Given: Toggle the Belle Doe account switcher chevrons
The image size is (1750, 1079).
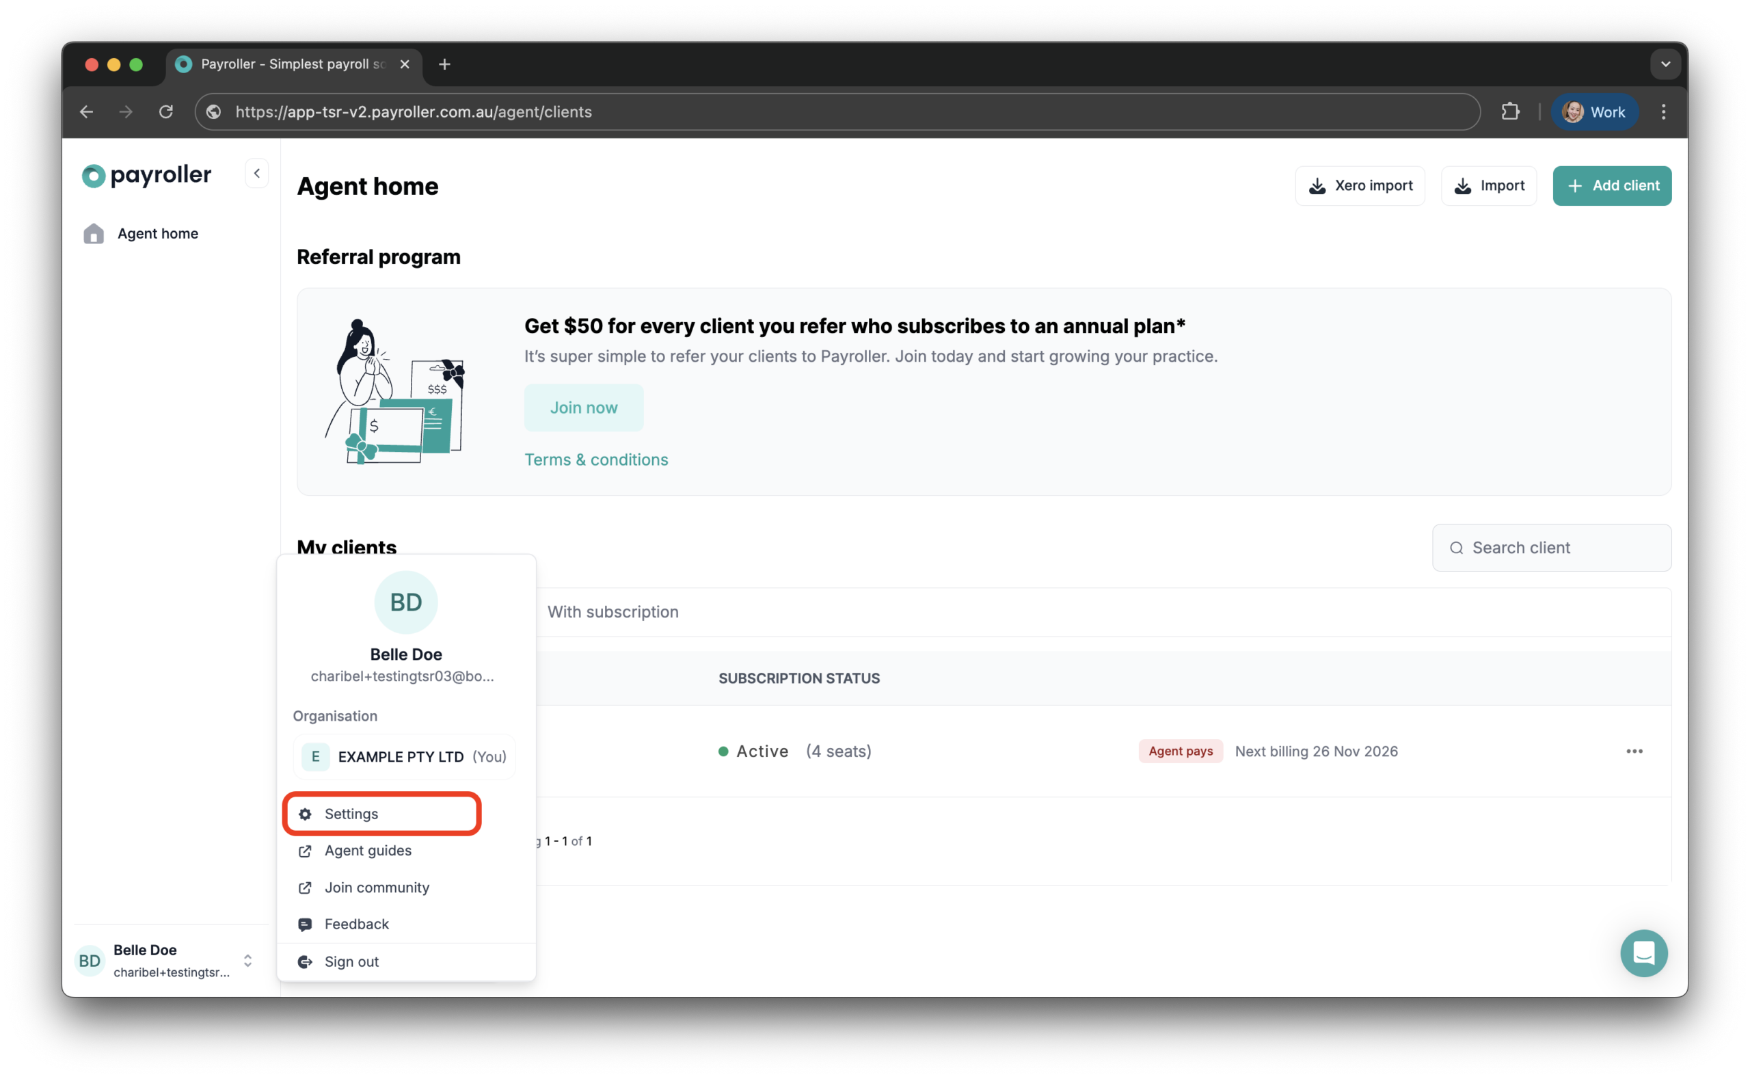Looking at the screenshot, I should pos(247,961).
